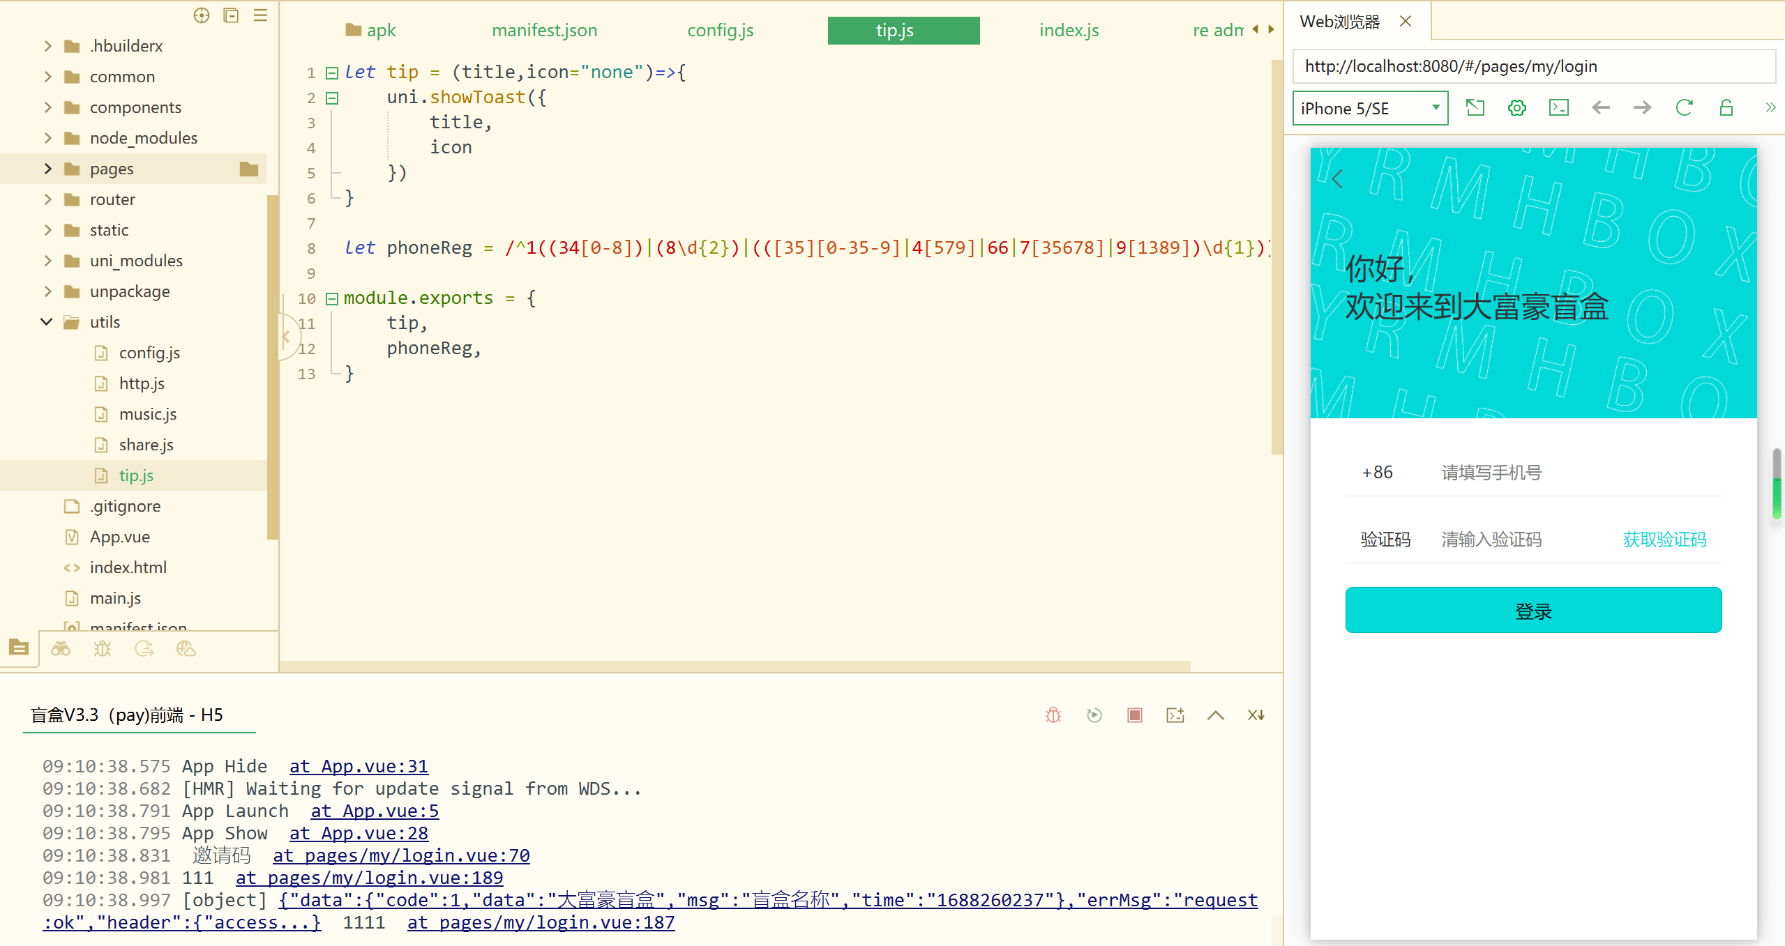Toggle fold marker on line 1
1785x946 pixels.
coord(332,73)
